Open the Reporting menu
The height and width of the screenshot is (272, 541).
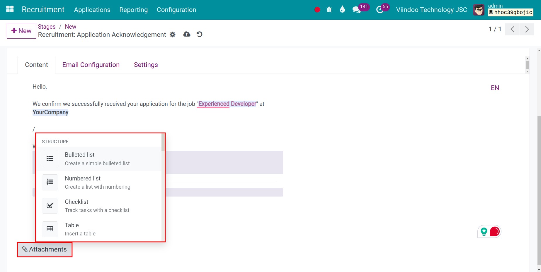tap(133, 10)
